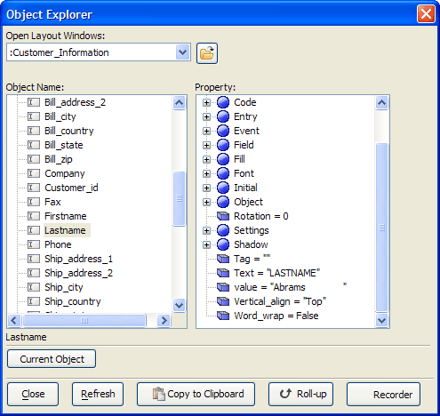Select Ship_city in the object list

click(x=64, y=287)
